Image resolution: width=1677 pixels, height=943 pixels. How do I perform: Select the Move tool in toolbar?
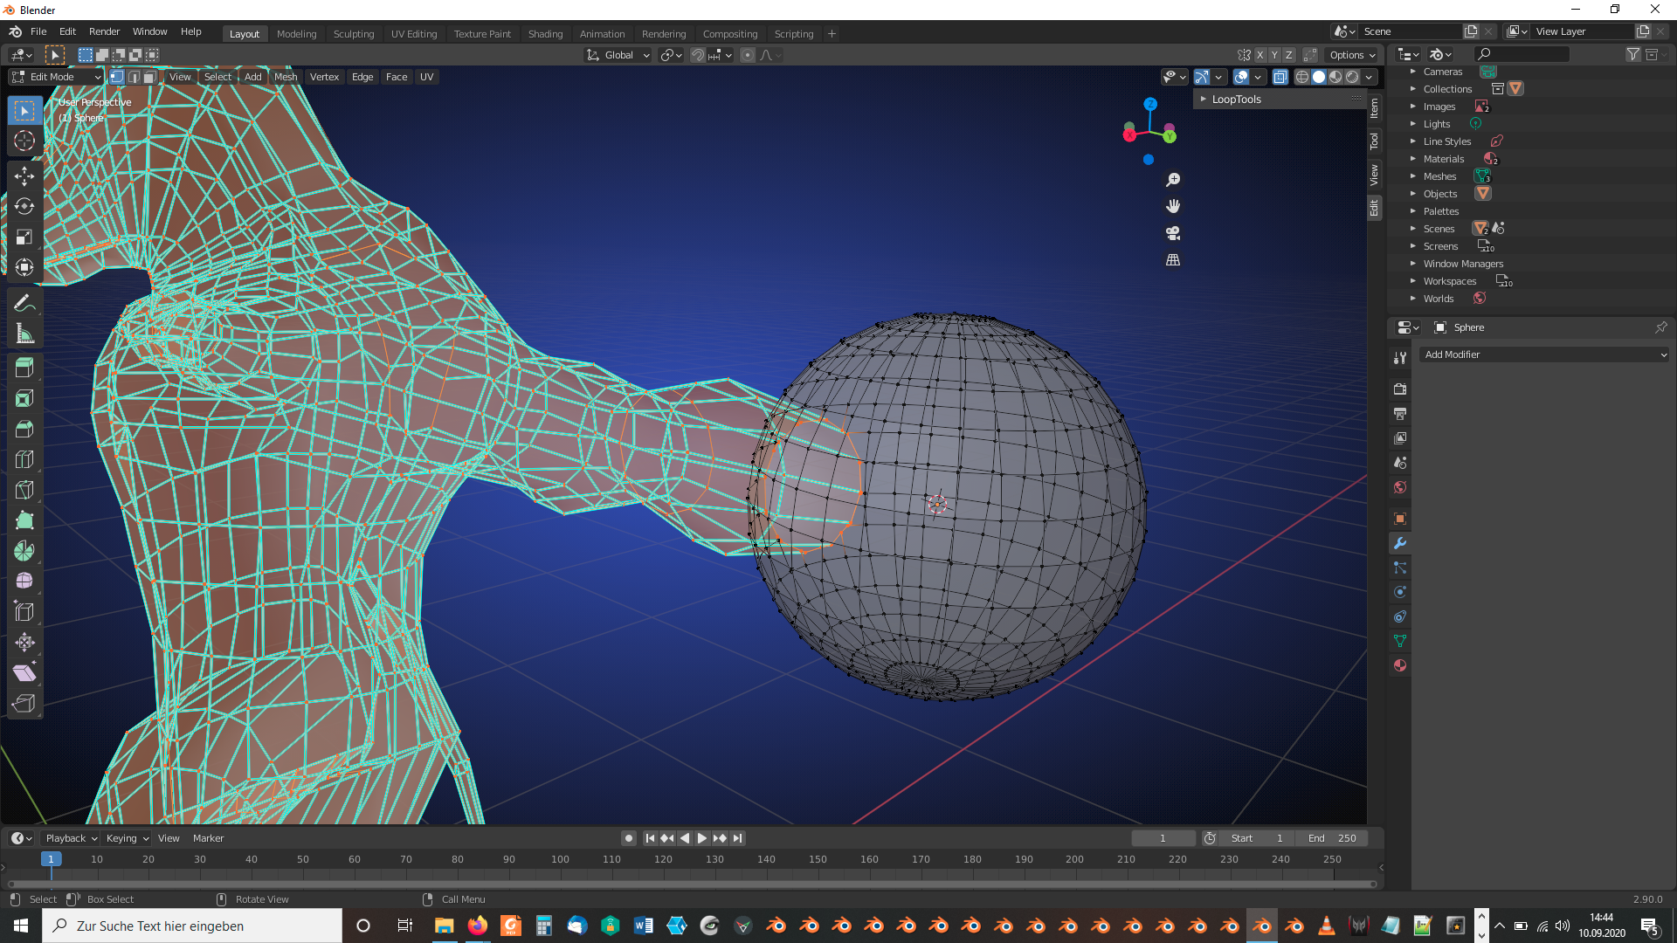click(x=24, y=176)
